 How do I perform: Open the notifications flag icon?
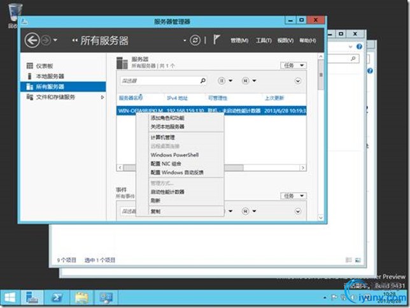(x=216, y=40)
